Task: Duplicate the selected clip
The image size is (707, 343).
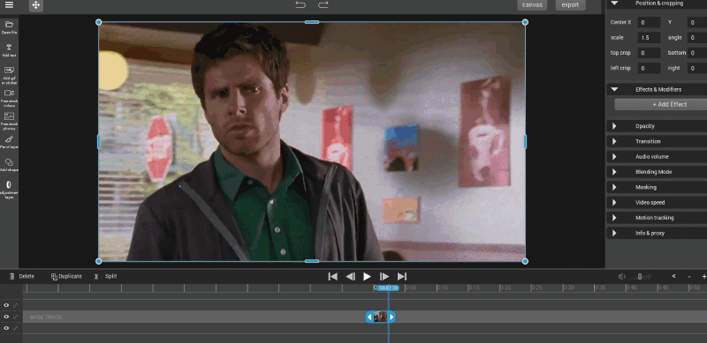Action: [x=66, y=276]
